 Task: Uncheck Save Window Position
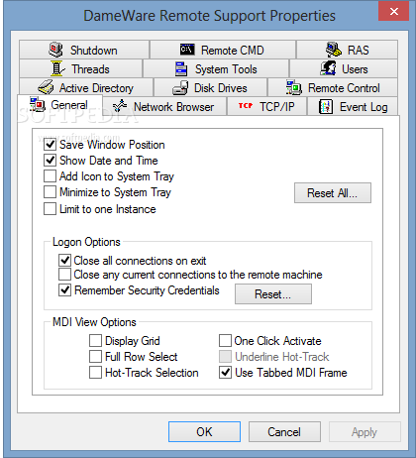pos(50,145)
